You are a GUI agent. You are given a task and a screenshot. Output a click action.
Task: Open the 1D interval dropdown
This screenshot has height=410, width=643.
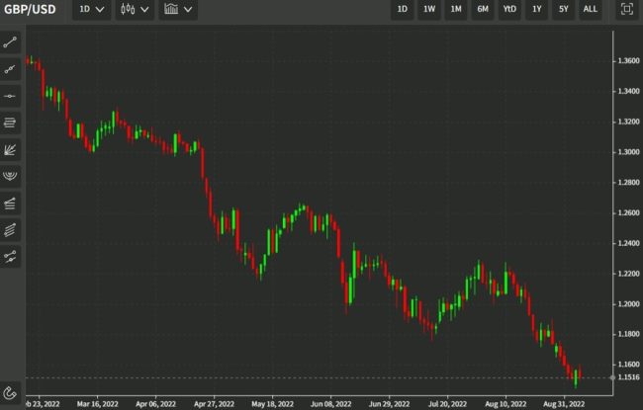92,9
